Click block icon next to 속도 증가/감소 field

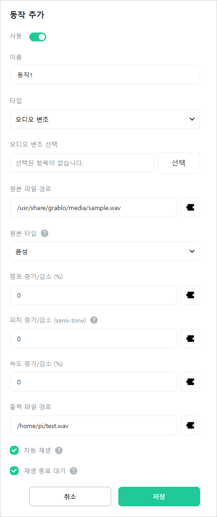point(190,382)
